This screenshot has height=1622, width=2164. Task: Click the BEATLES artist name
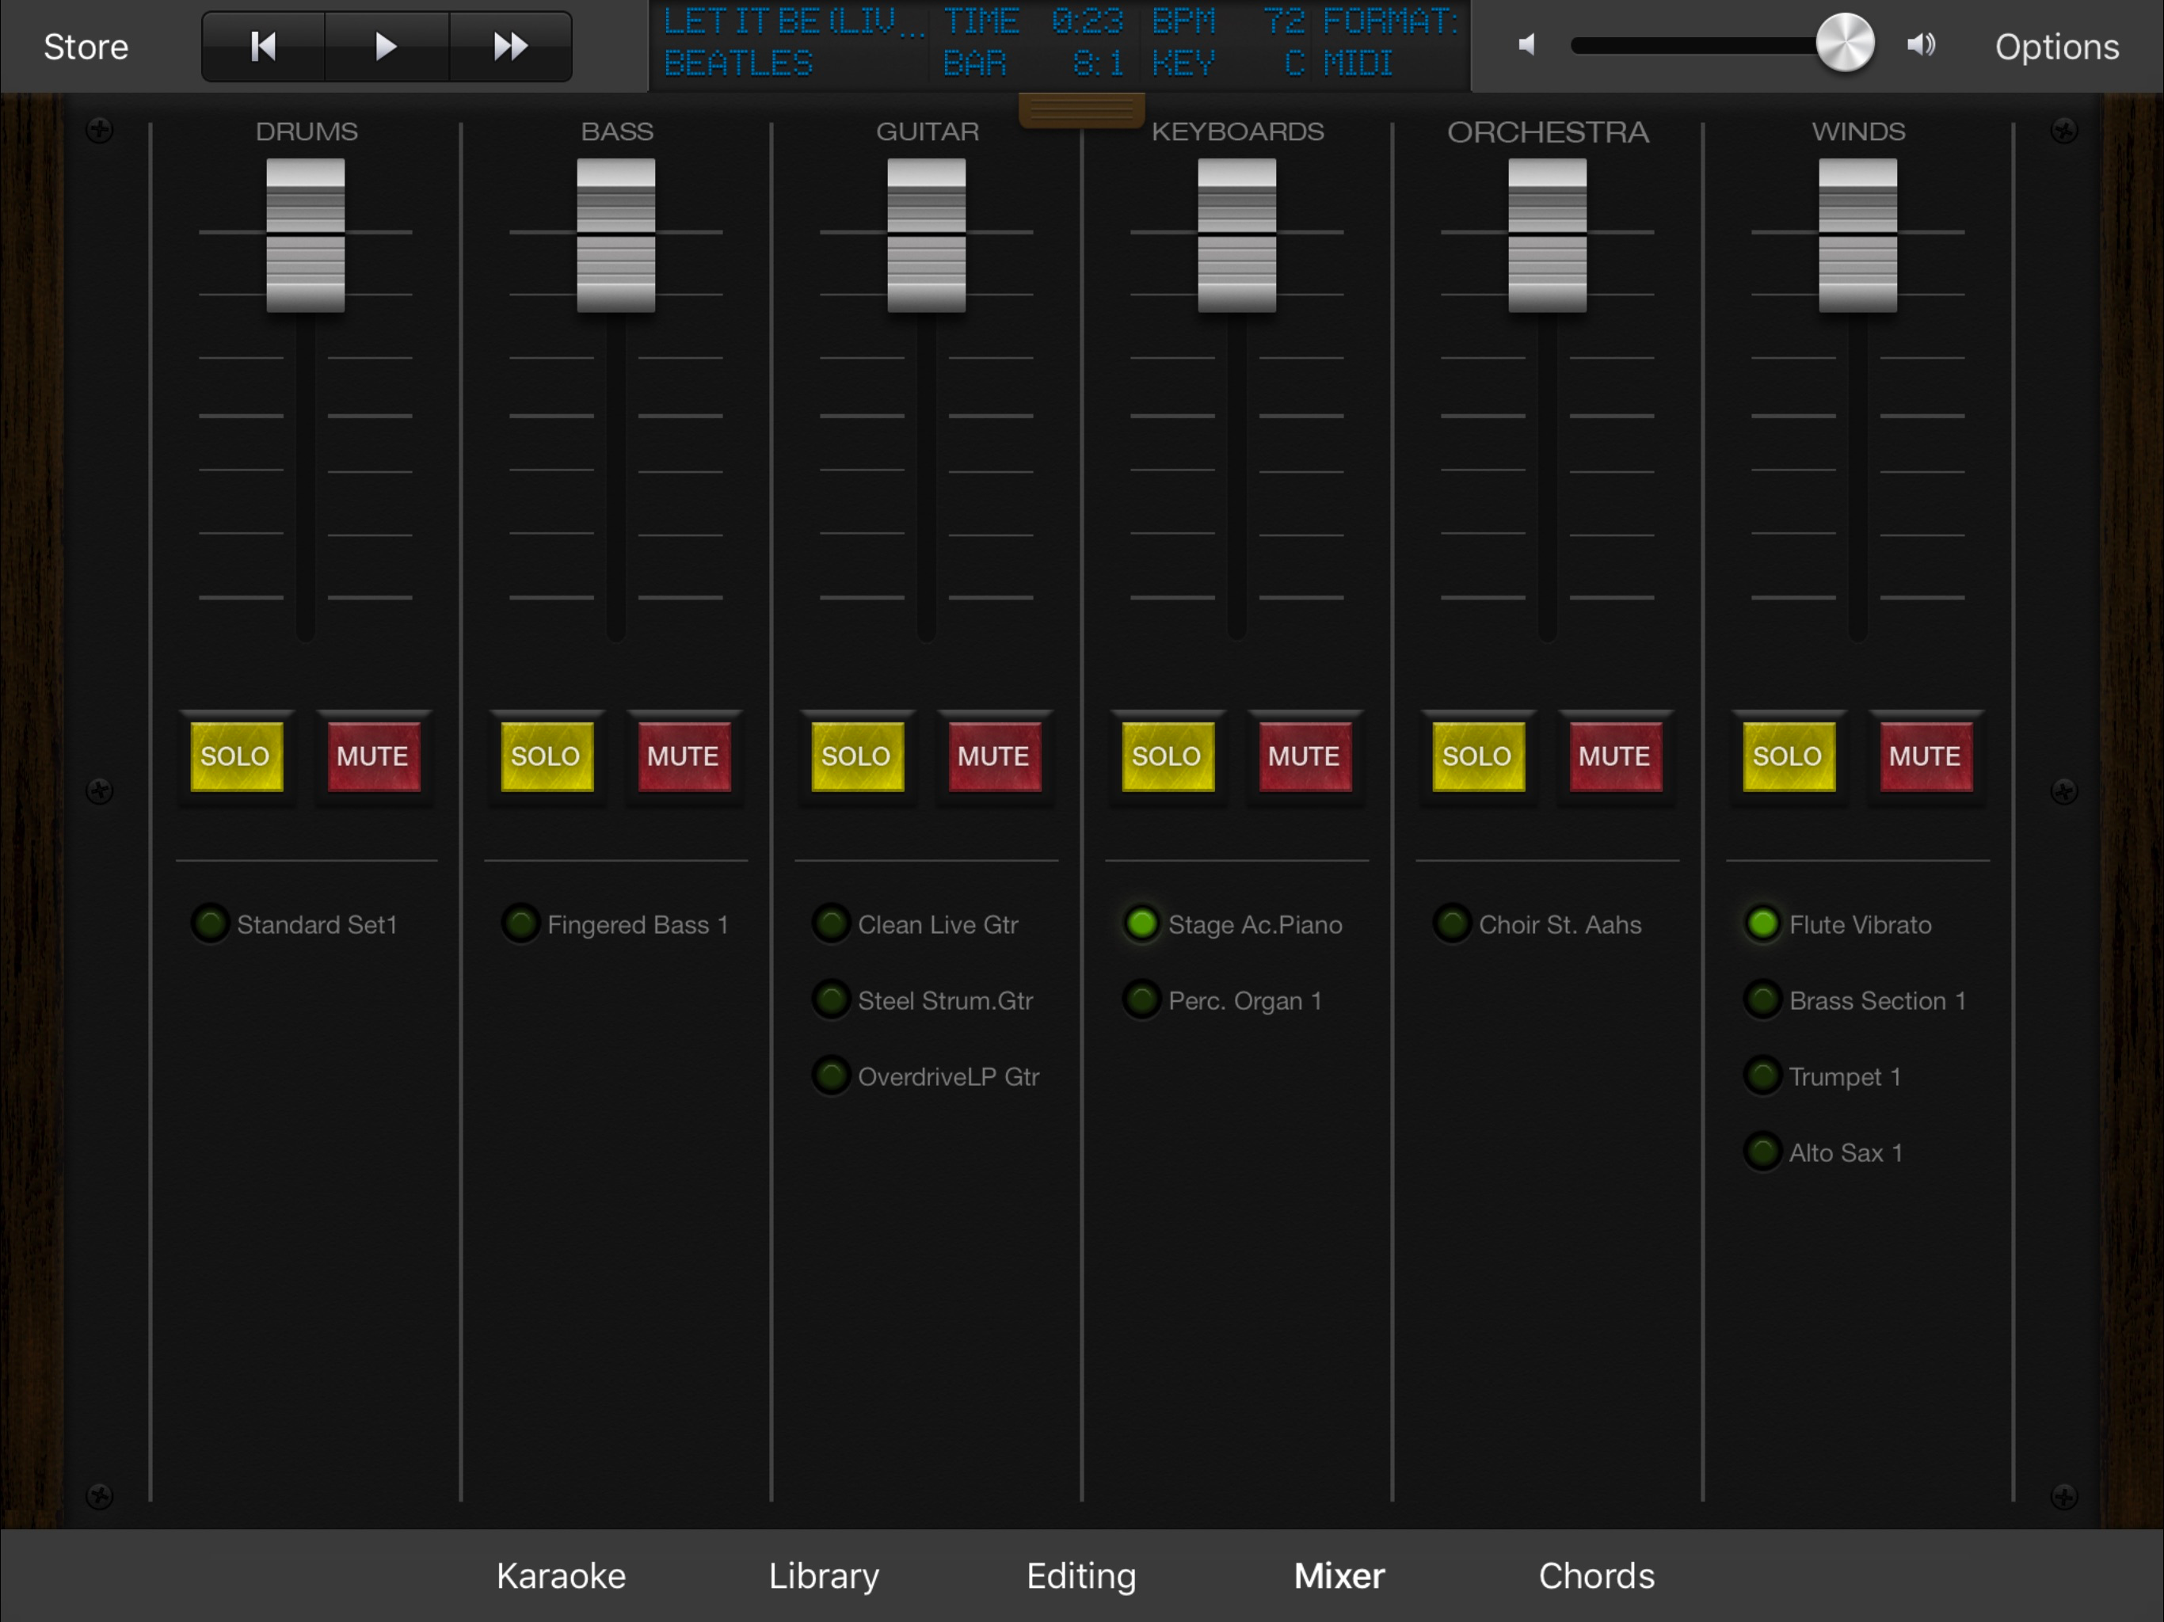[738, 63]
